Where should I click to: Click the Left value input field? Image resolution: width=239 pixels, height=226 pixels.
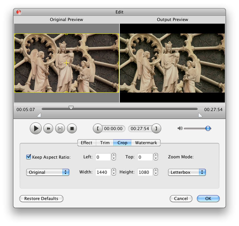click(x=103, y=157)
